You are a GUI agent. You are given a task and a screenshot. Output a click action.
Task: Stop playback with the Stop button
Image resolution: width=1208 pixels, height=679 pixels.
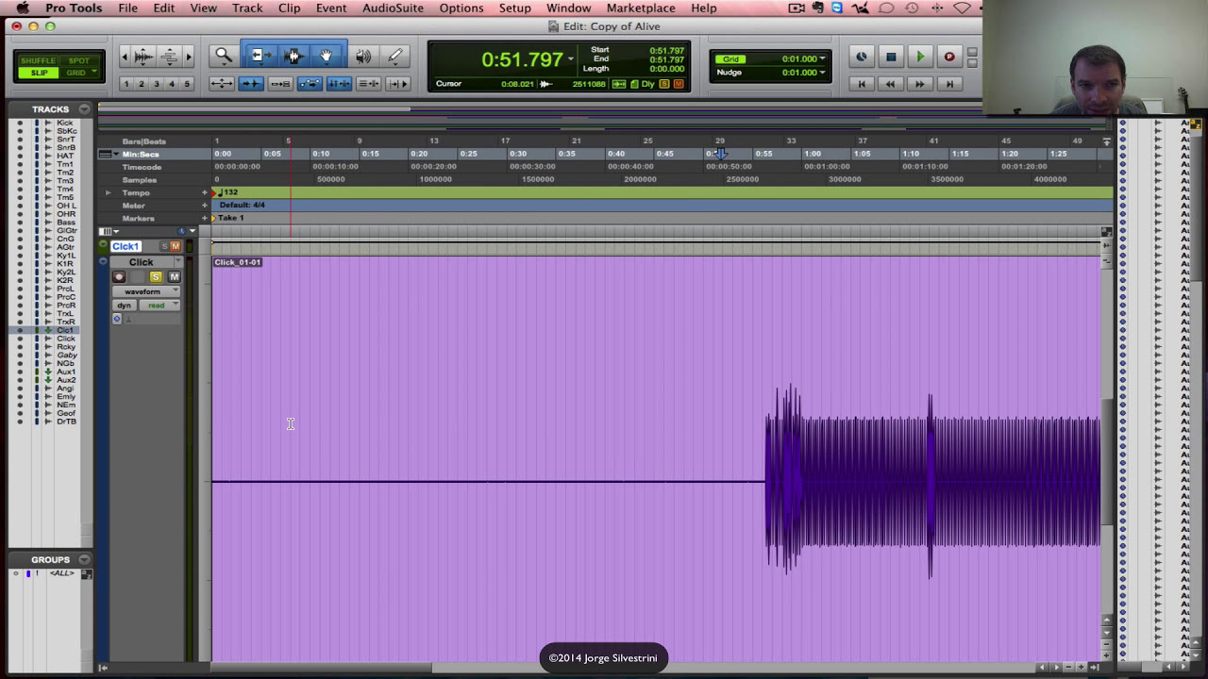[x=890, y=57]
